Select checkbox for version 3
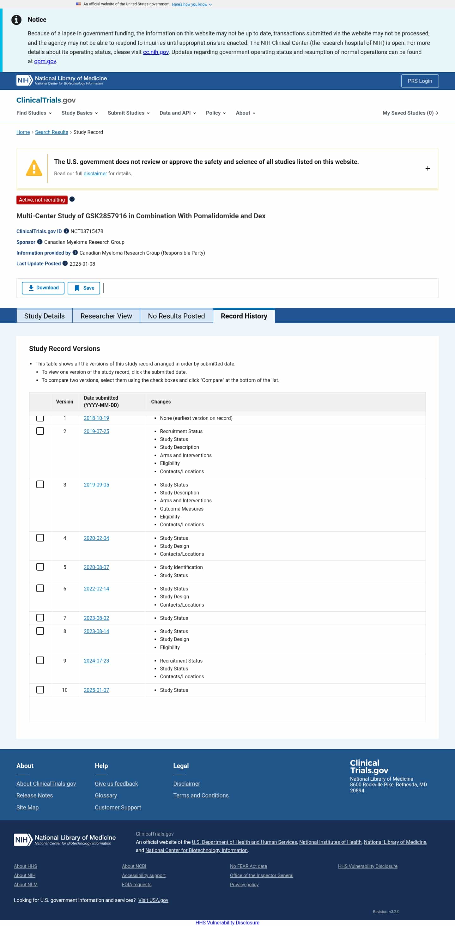455x926 pixels. (40, 485)
